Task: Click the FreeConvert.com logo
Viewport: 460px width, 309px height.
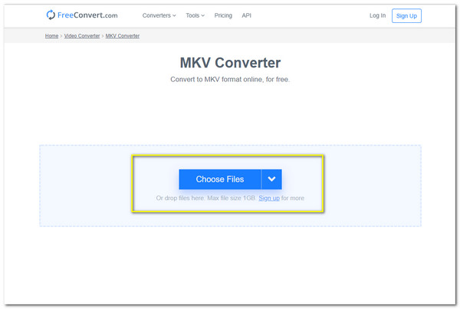Action: tap(82, 15)
